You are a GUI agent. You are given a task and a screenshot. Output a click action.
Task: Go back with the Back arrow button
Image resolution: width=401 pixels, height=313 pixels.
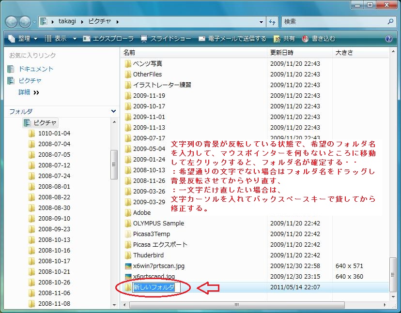pyautogui.click(x=11, y=22)
